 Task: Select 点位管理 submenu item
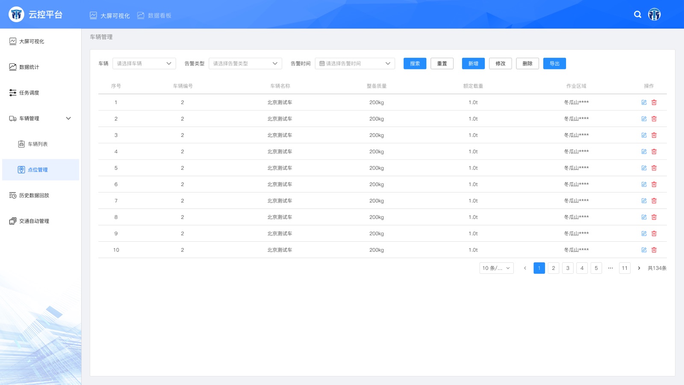tap(41, 170)
